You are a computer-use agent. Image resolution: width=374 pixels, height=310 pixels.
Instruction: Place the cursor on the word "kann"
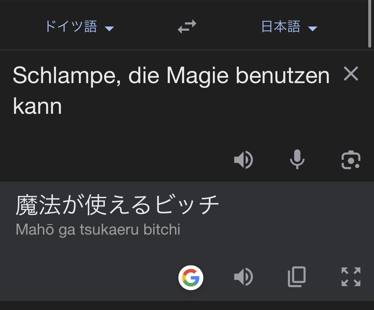pyautogui.click(x=37, y=107)
